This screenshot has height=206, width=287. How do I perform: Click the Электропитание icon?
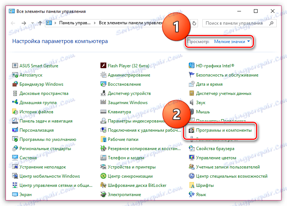[103, 194]
